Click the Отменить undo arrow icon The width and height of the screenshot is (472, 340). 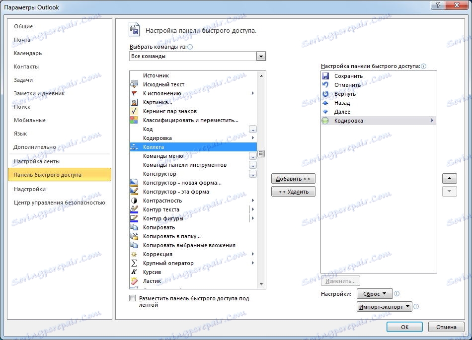[325, 85]
